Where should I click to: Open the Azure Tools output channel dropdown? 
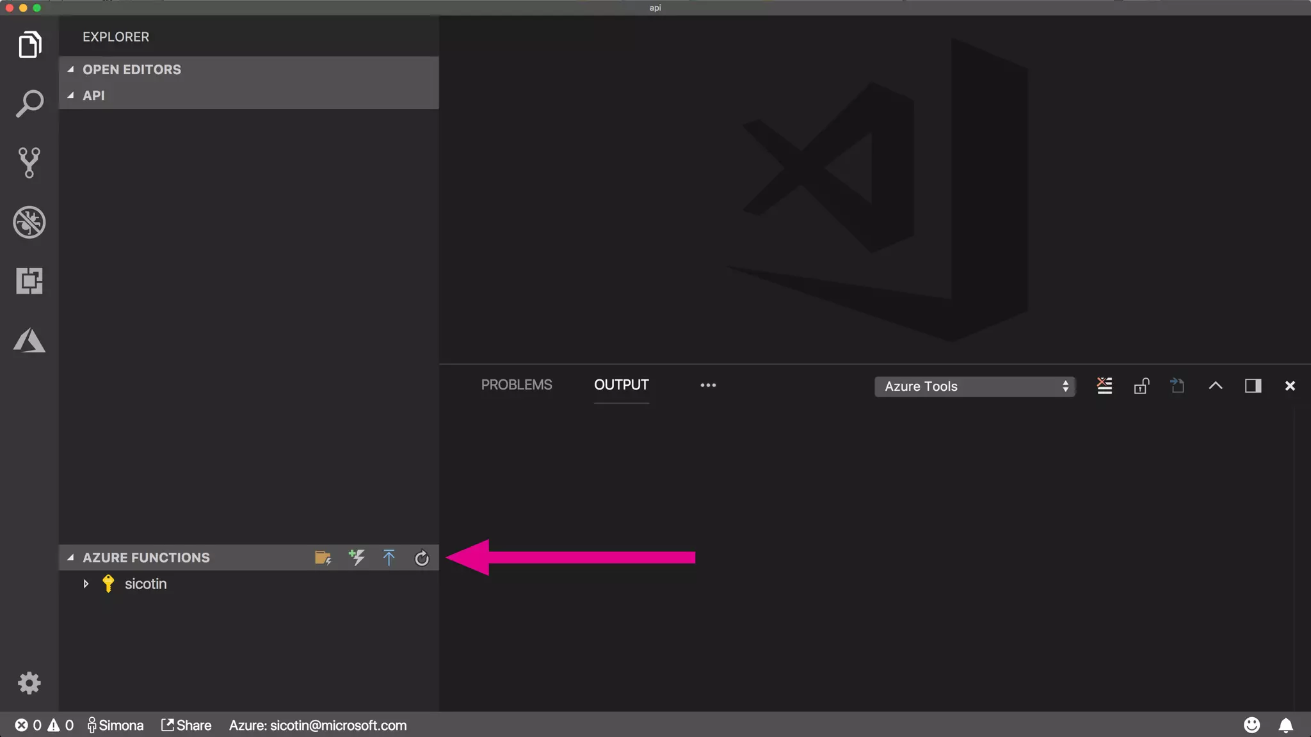point(974,386)
